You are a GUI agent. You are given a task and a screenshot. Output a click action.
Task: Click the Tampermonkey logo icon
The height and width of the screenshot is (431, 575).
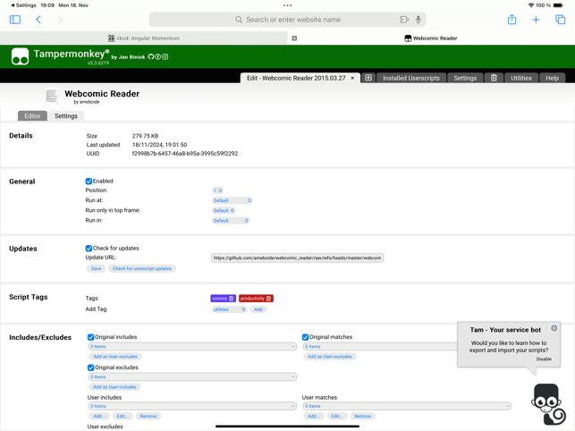(21, 56)
